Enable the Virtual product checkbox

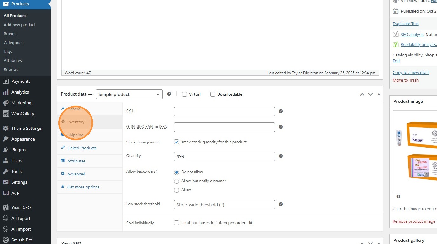pos(185,94)
